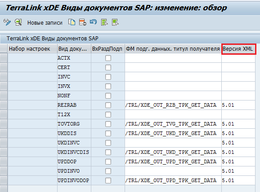Click the select-all corner cell of table
This screenshot has height=192, width=260.
pos(4,49)
